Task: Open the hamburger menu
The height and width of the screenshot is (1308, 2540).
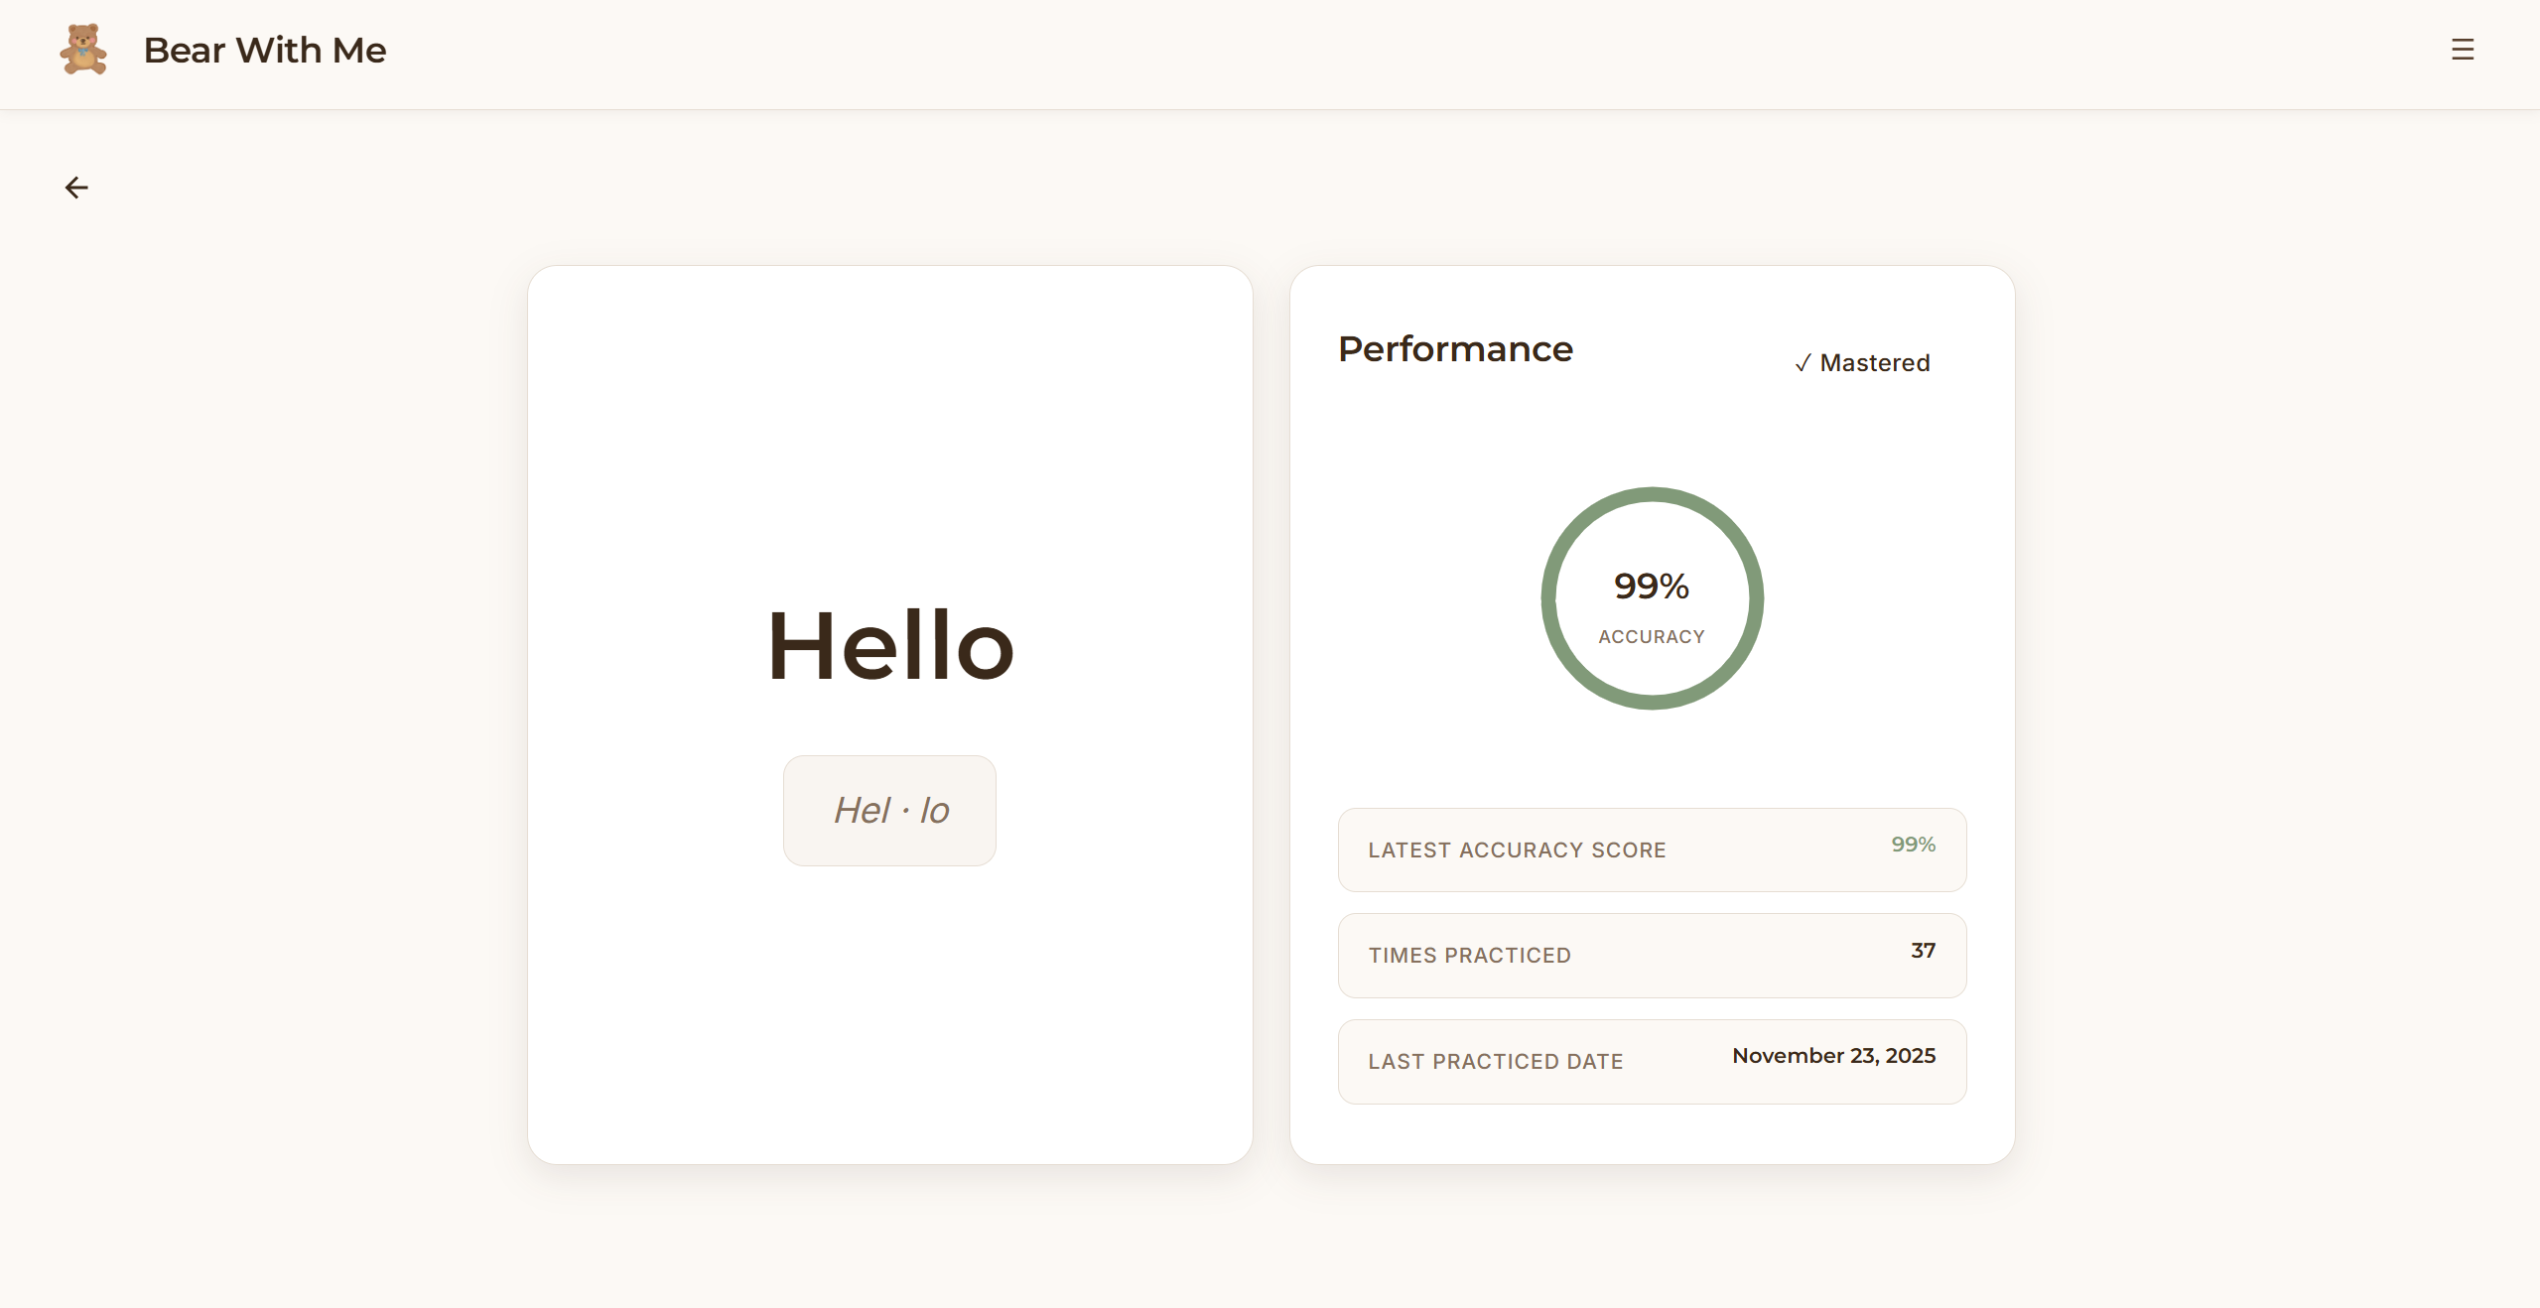Action: [x=2462, y=50]
